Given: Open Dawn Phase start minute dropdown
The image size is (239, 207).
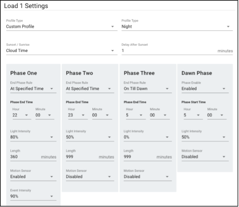Looking at the screenshot, I should pyautogui.click(x=217, y=115).
